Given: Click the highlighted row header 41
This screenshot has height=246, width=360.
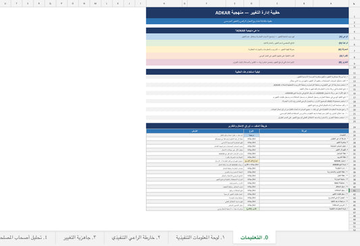Looking at the screenshot, I should point(355,191).
